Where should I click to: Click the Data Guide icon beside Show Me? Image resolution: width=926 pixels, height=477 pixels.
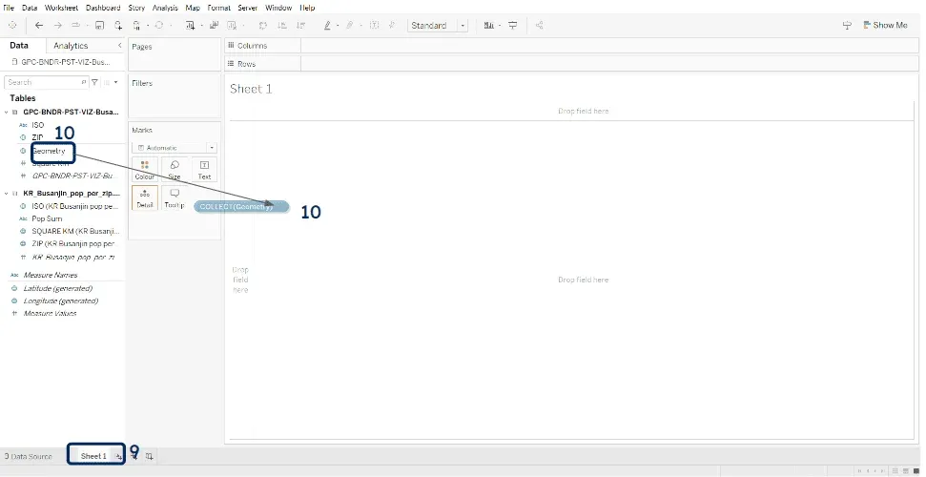pos(847,26)
